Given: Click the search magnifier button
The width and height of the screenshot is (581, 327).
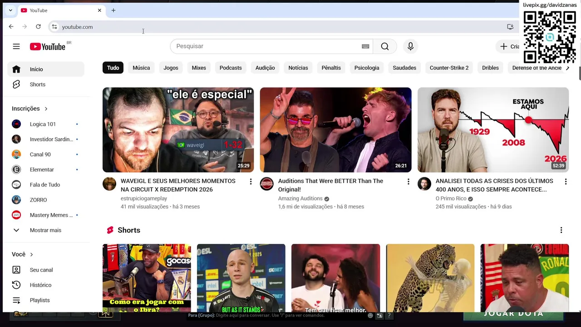Looking at the screenshot, I should pyautogui.click(x=385, y=46).
